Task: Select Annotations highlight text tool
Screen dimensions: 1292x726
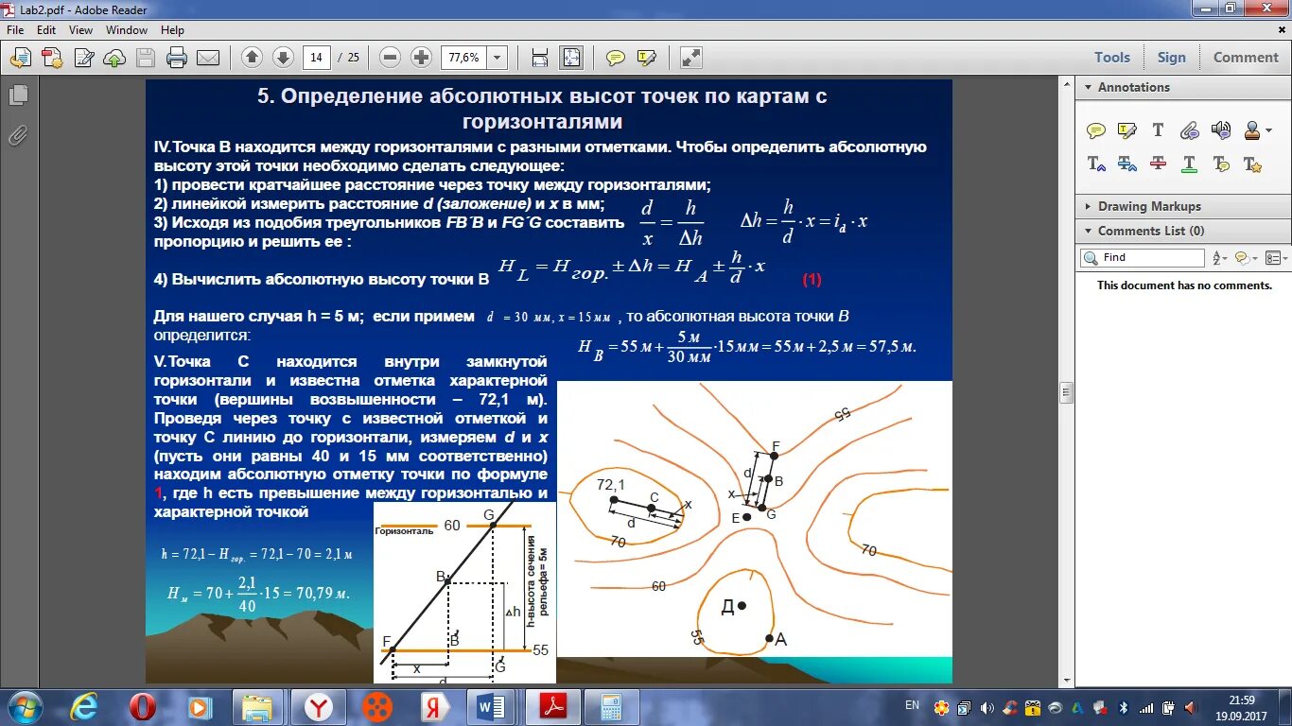Action: point(1127,130)
